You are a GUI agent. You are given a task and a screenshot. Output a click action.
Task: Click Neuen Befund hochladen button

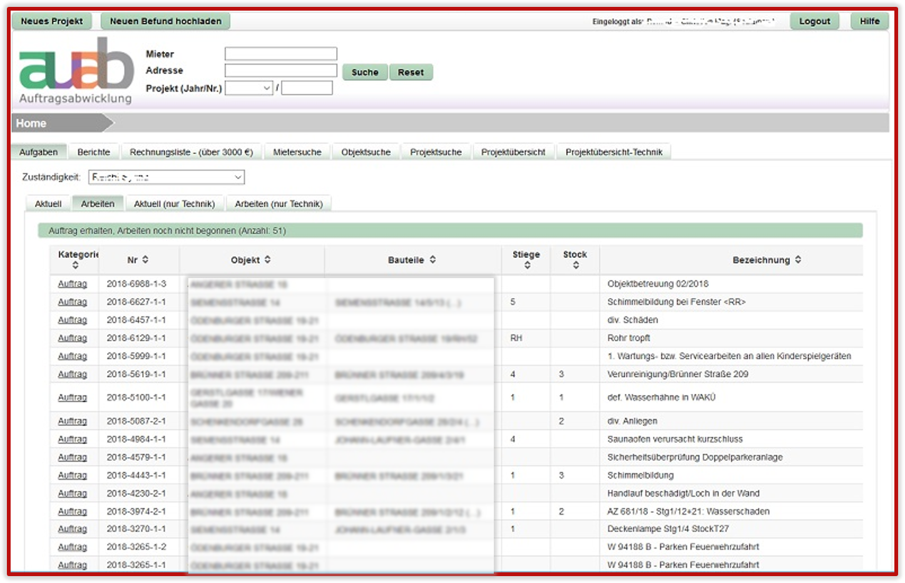166,21
